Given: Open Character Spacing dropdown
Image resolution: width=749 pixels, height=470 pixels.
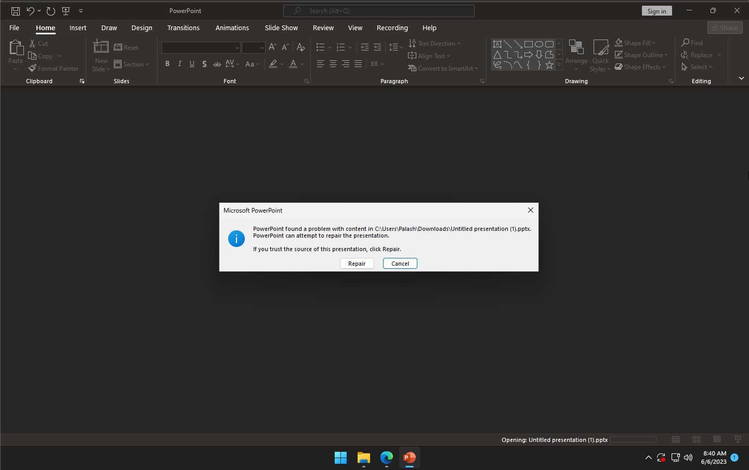Looking at the screenshot, I should pos(232,64).
